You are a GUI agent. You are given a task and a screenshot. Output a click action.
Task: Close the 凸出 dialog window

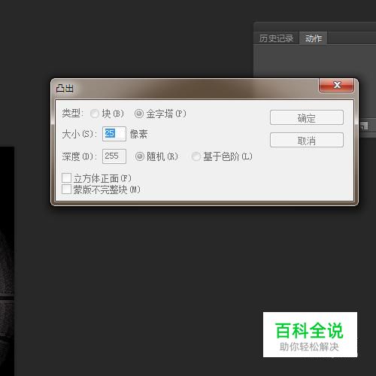[337, 85]
